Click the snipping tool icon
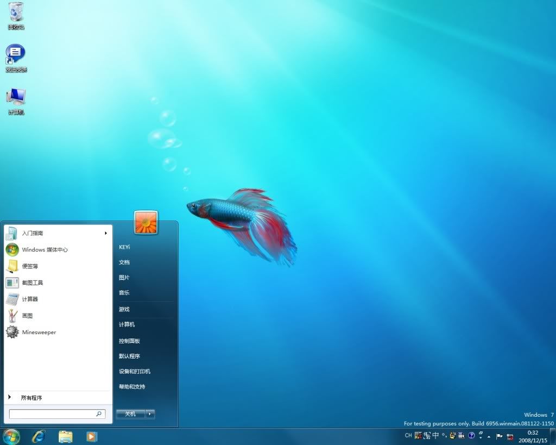Screen dimensions: 556x445 [12, 283]
